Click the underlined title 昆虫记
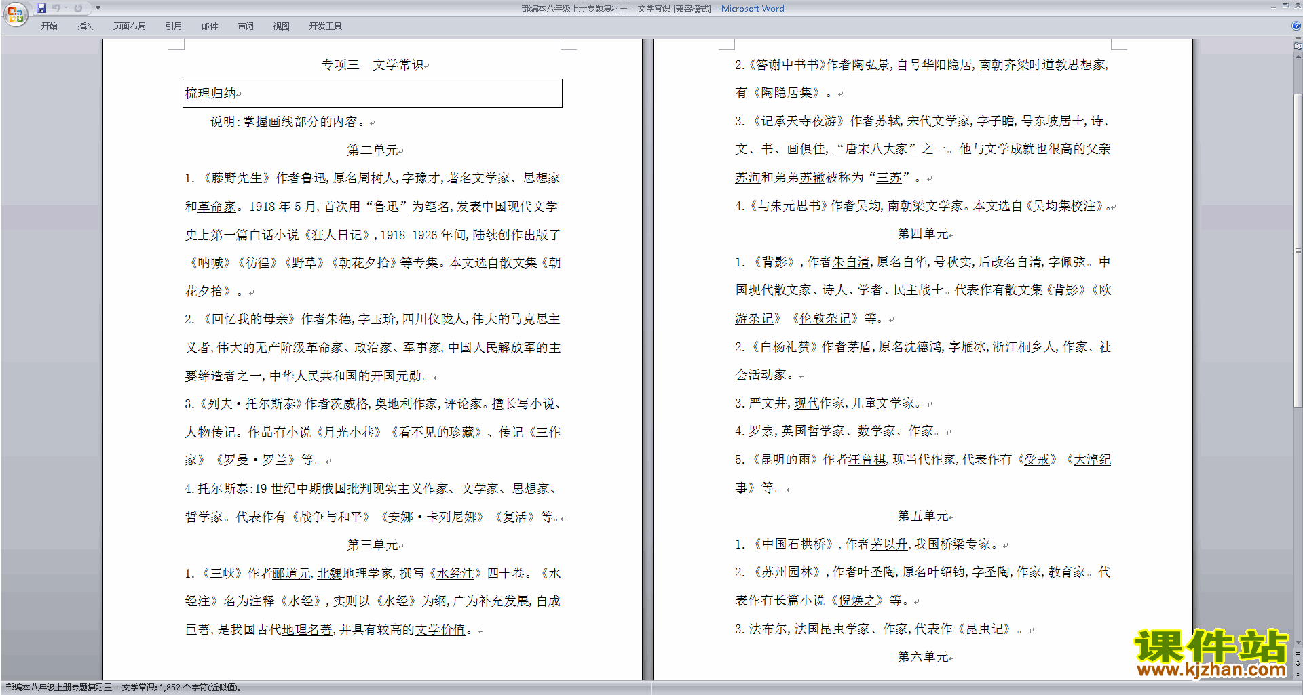This screenshot has width=1303, height=695. pos(985,629)
